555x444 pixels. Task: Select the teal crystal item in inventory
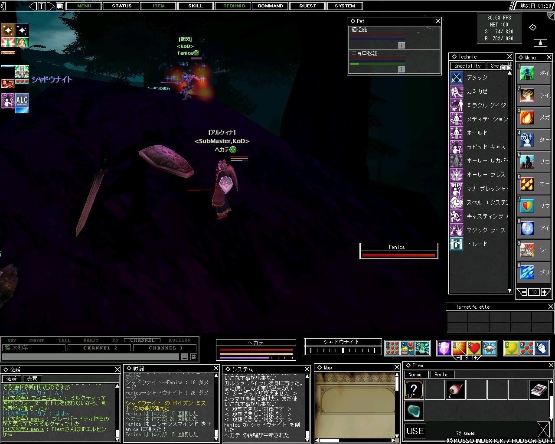[414, 410]
